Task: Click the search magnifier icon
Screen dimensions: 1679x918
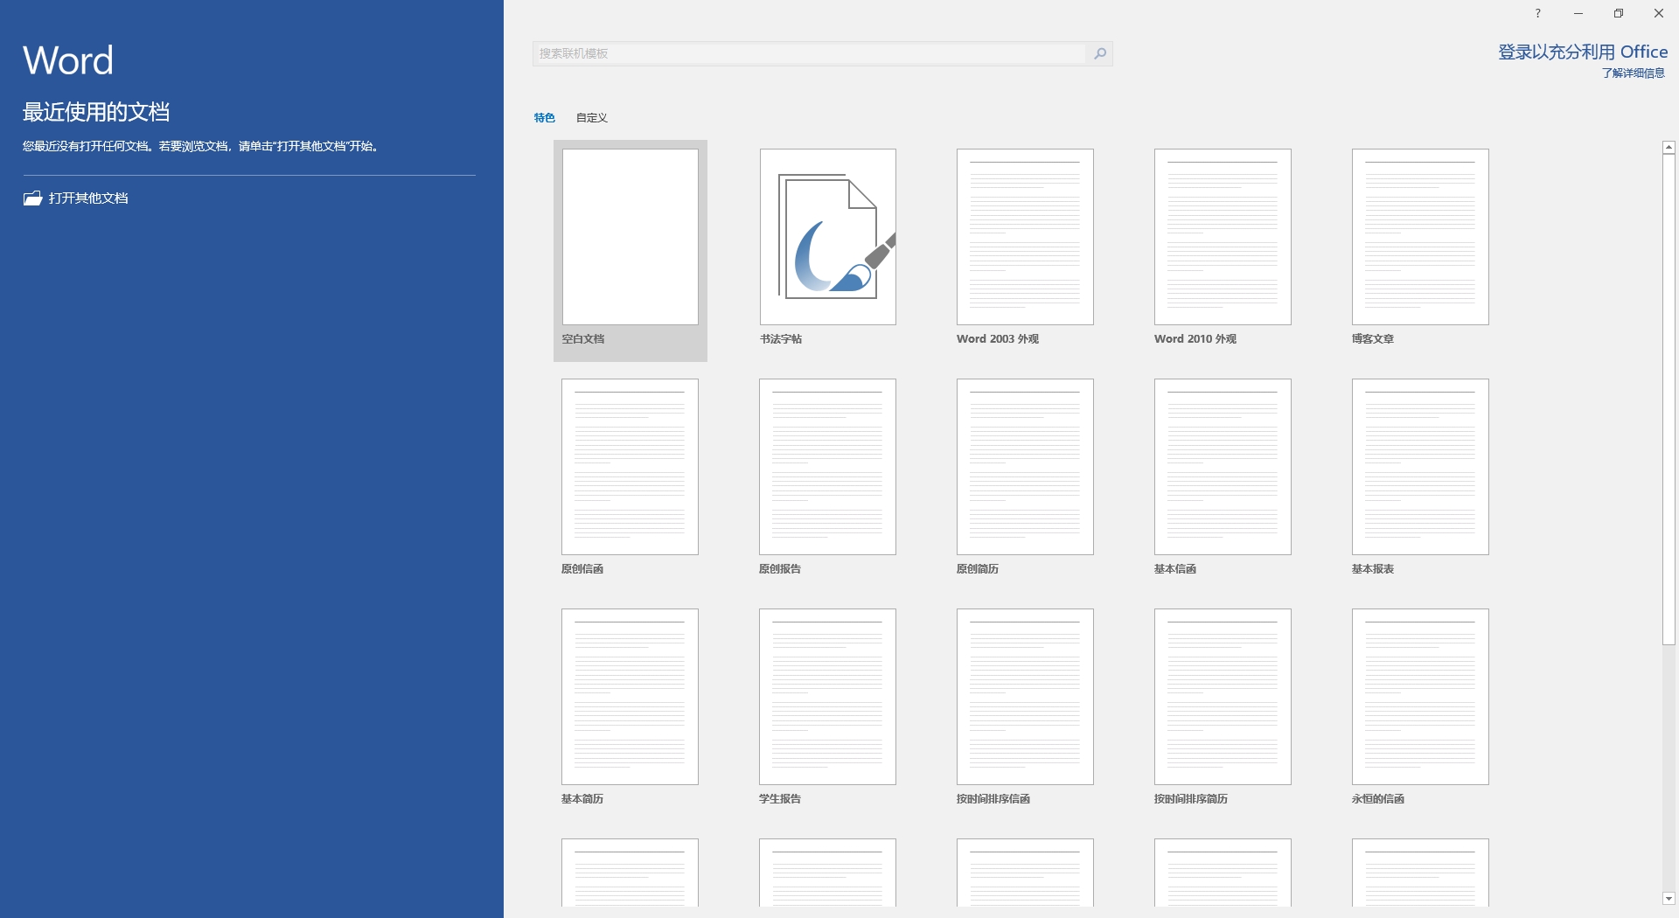Action: [1099, 53]
